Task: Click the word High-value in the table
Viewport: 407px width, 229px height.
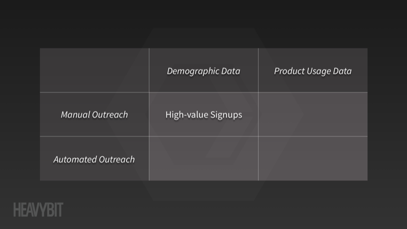Action: pyautogui.click(x=187, y=114)
